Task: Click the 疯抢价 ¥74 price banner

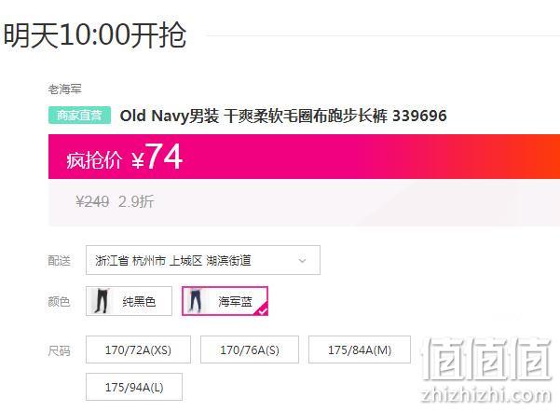Action: point(304,157)
